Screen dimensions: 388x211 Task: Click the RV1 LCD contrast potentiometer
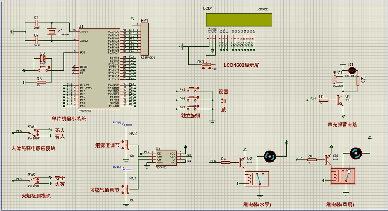pyautogui.click(x=206, y=65)
